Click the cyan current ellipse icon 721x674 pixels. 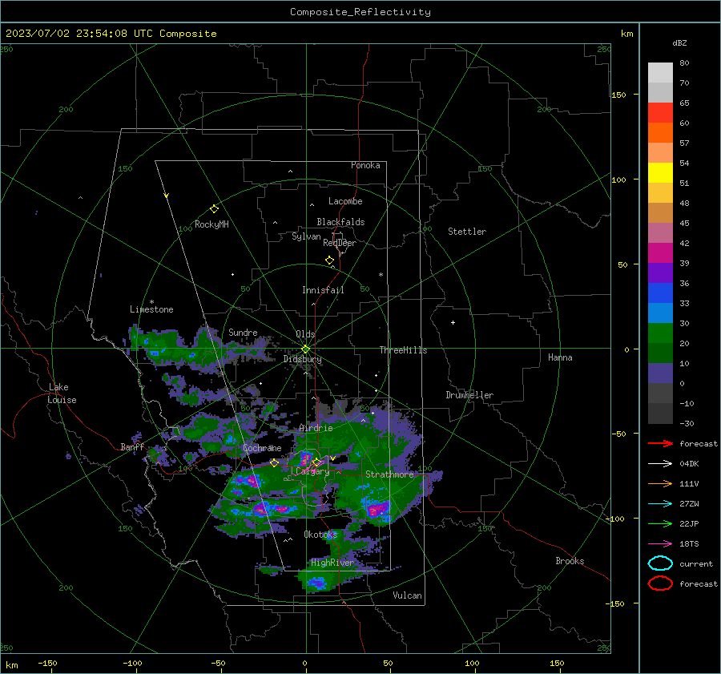660,563
